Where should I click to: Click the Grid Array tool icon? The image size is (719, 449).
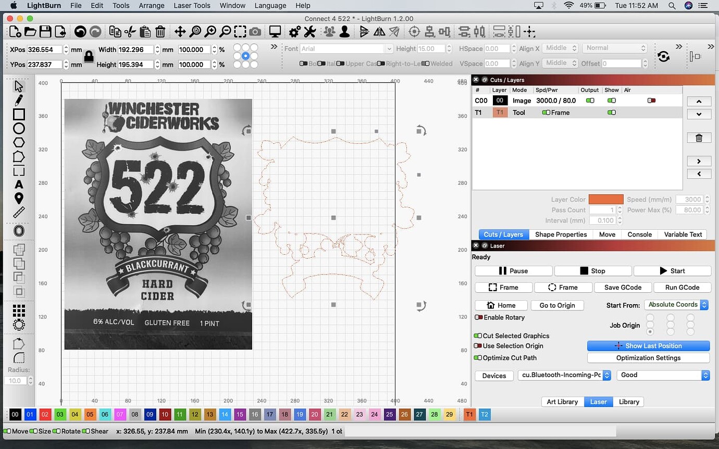[x=19, y=311]
